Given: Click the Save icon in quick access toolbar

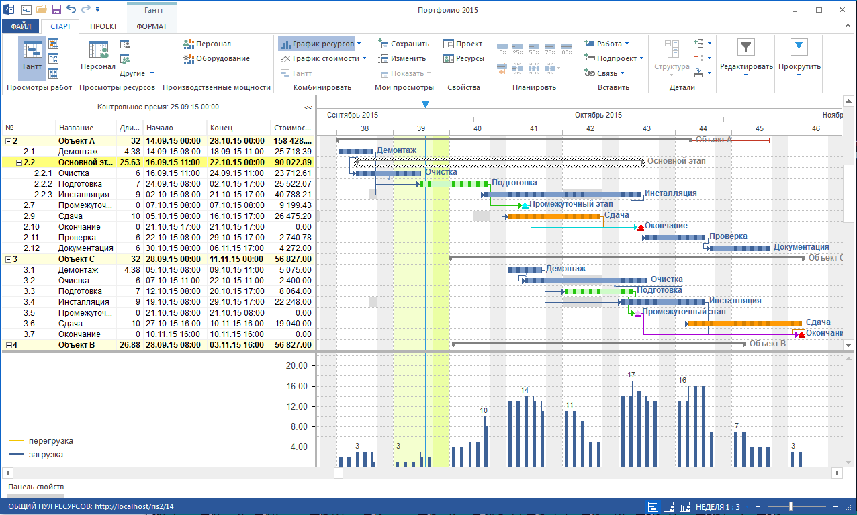Looking at the screenshot, I should pyautogui.click(x=56, y=9).
